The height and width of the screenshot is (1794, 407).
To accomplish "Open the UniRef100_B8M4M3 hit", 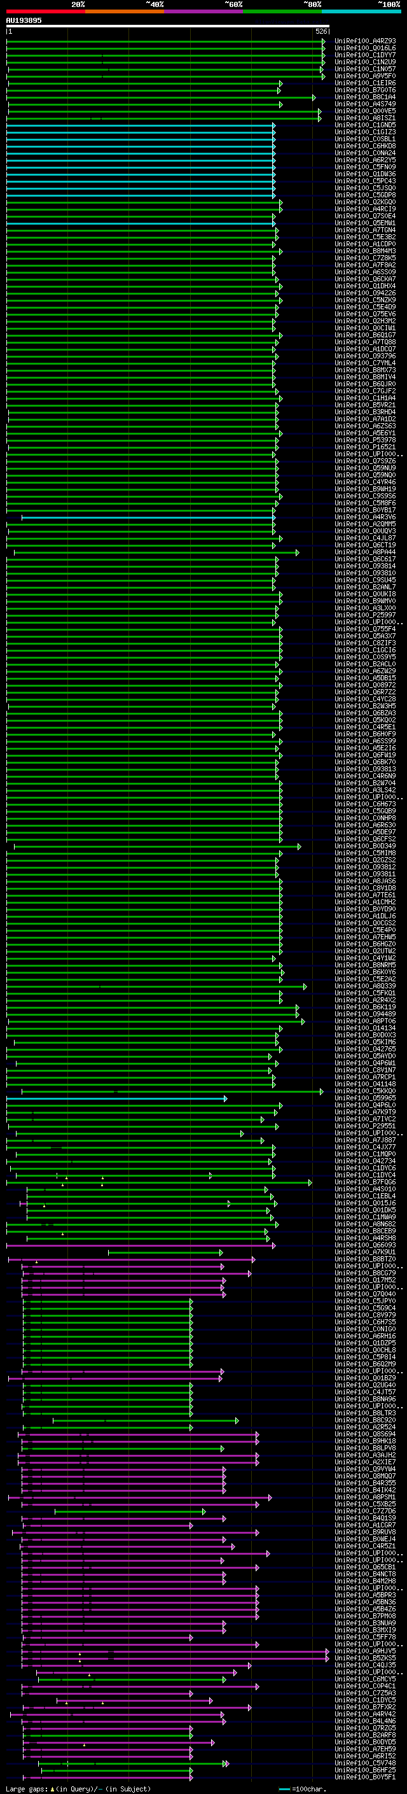I will (365, 251).
